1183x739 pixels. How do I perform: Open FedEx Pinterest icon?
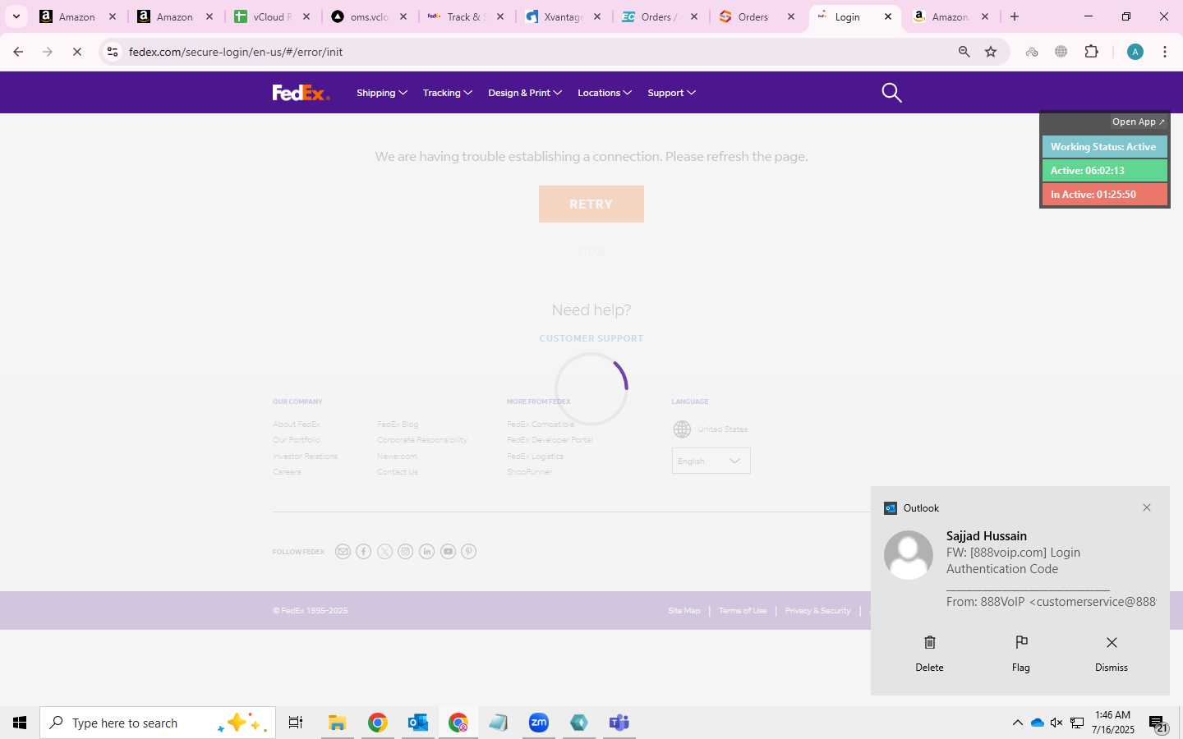(x=468, y=552)
